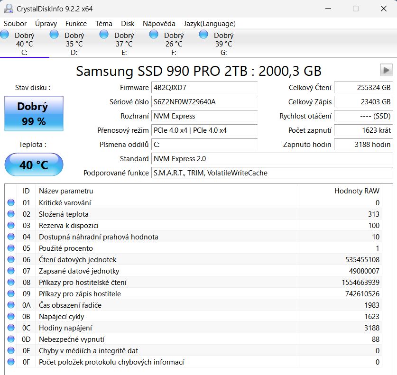Screen dimensions: 397x375
Task: Open the Funkce menu
Action: point(76,24)
